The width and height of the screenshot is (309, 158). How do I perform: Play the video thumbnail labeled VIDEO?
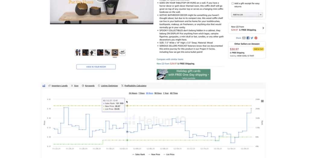point(115,53)
